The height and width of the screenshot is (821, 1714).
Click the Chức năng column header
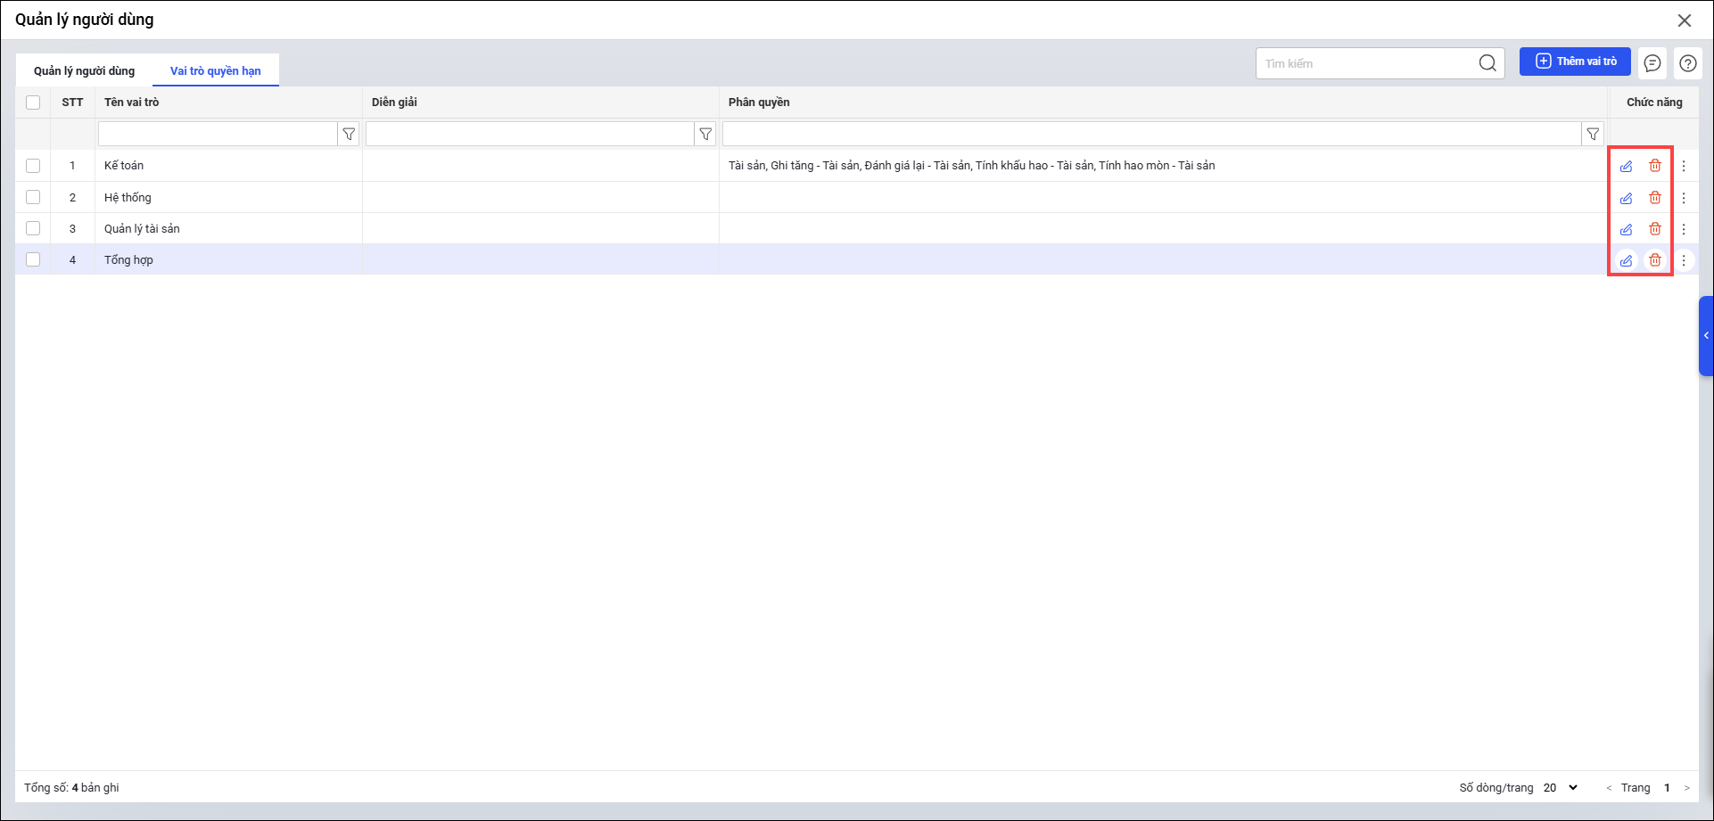tap(1654, 103)
